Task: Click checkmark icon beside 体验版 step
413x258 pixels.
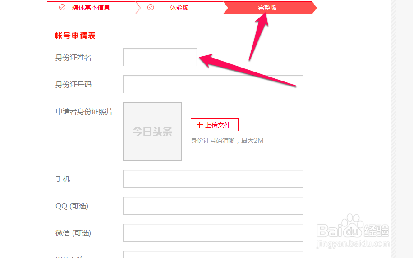Action: coord(151,7)
